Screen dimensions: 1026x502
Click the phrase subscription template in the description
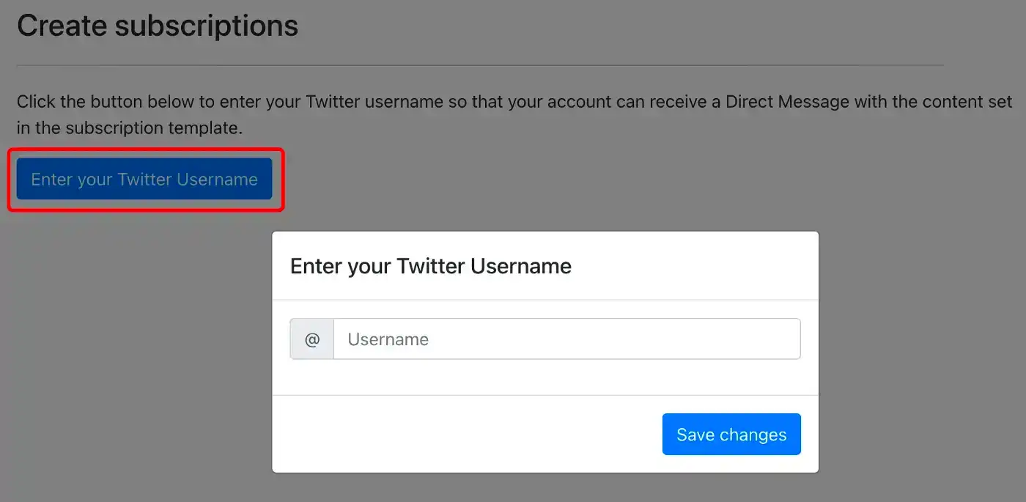tap(153, 128)
